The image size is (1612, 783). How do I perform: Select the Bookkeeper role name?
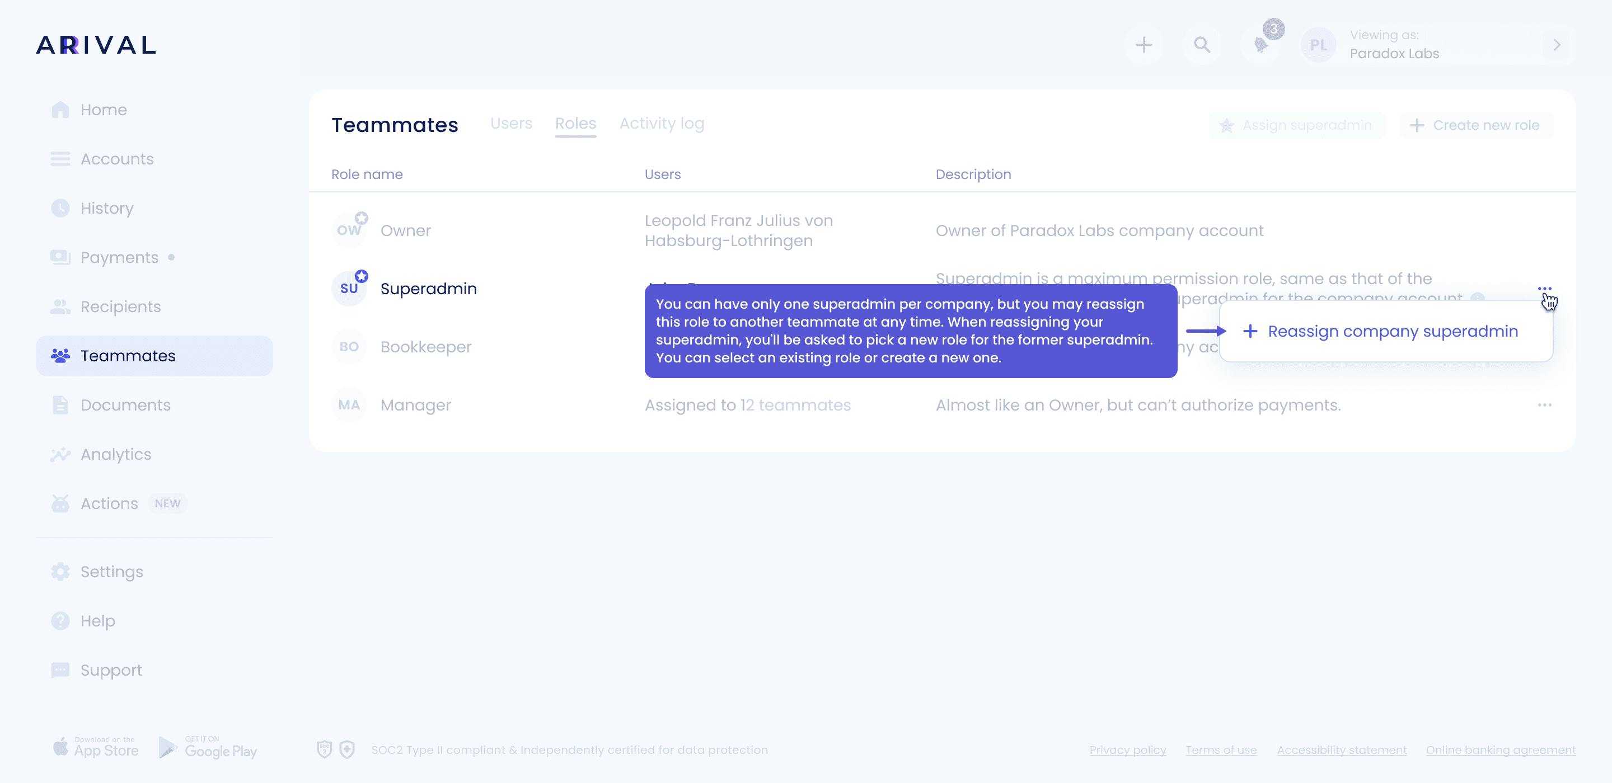tap(426, 347)
